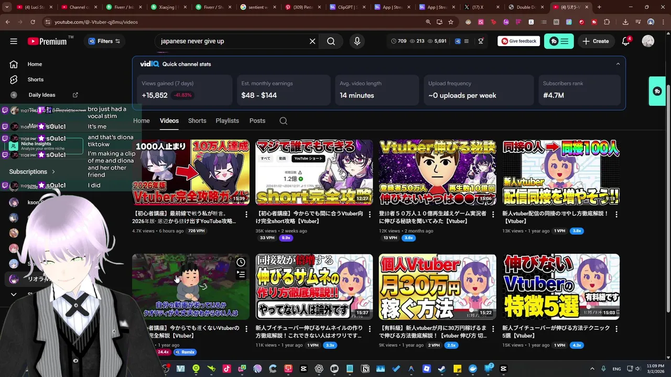Switch to the Double D browser tab
Screen dimensions: 671x377
[526, 7]
